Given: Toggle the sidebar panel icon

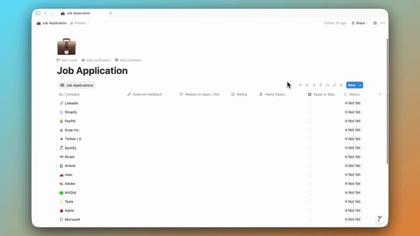Looking at the screenshot, I should click(x=38, y=13).
